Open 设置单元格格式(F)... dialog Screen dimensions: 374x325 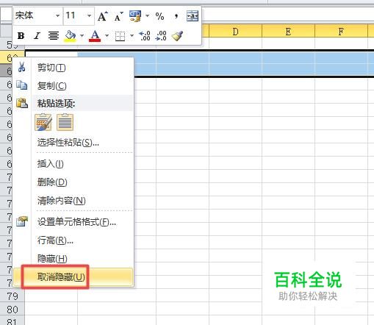(73, 222)
